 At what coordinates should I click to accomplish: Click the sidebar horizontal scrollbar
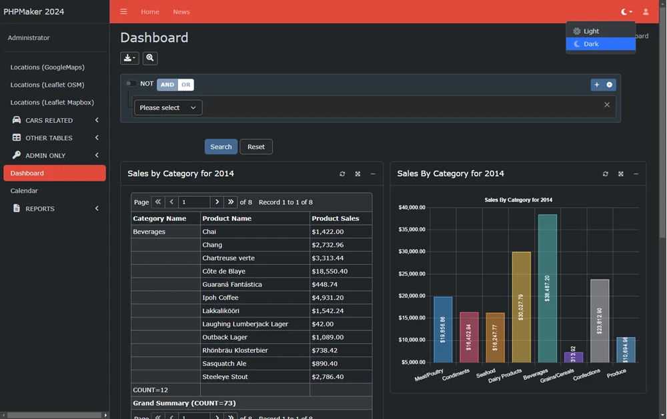[55, 415]
